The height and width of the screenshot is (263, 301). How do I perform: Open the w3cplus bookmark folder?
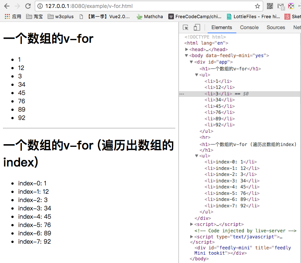tap(61, 17)
